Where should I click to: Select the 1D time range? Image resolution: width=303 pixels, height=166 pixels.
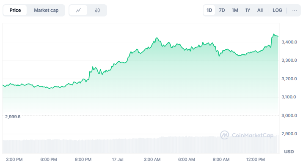pos(209,10)
